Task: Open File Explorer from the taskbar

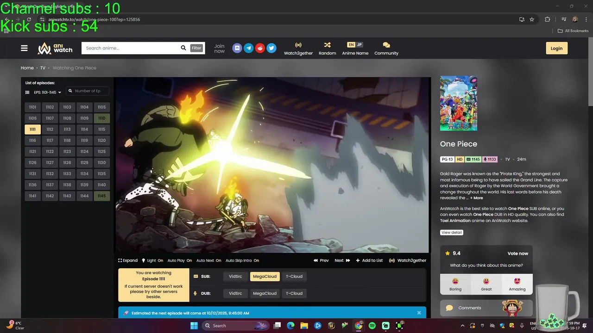Action: click(x=304, y=326)
